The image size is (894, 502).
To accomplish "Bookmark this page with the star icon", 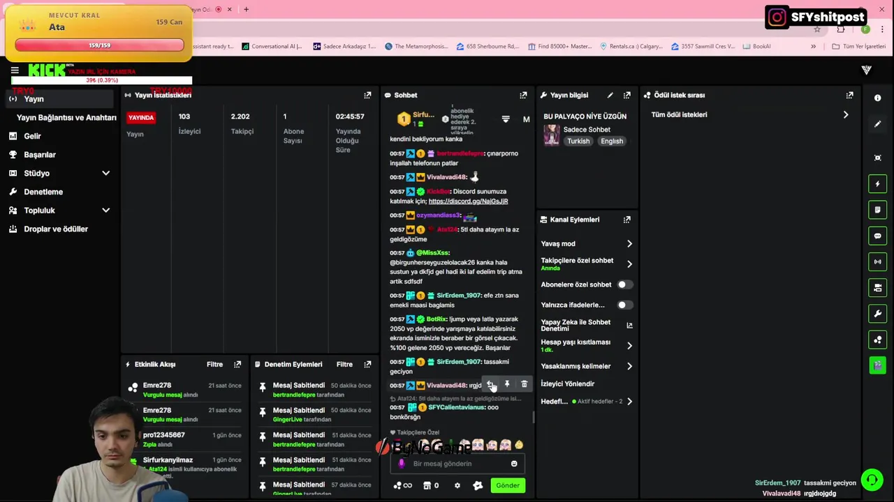I will click(x=817, y=29).
